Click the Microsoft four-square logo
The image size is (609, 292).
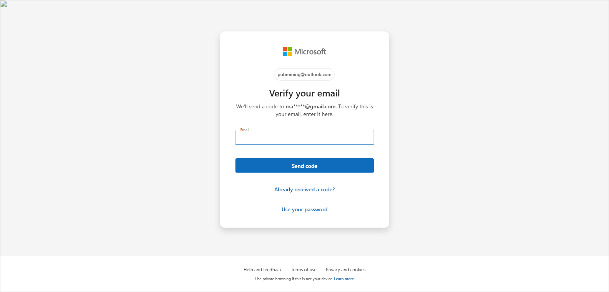(x=287, y=51)
